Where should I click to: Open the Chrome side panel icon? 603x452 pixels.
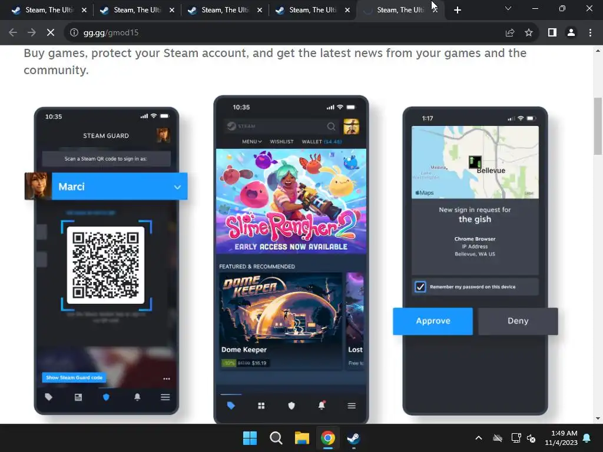pyautogui.click(x=552, y=33)
